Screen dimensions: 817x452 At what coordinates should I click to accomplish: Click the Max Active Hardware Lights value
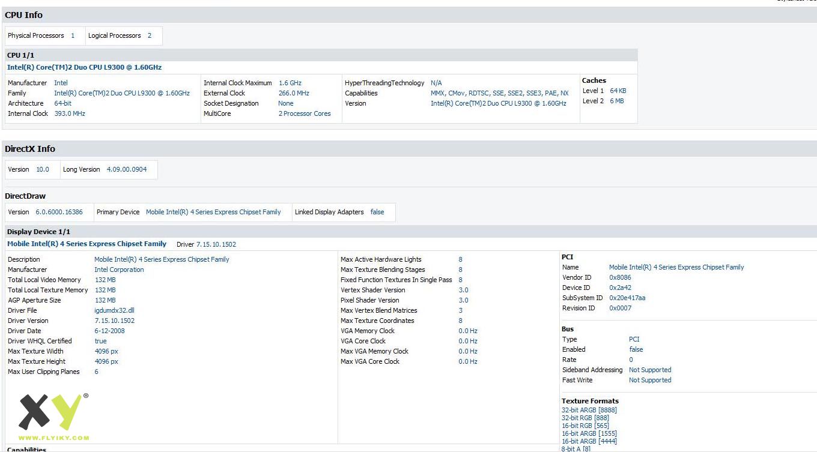tap(461, 259)
